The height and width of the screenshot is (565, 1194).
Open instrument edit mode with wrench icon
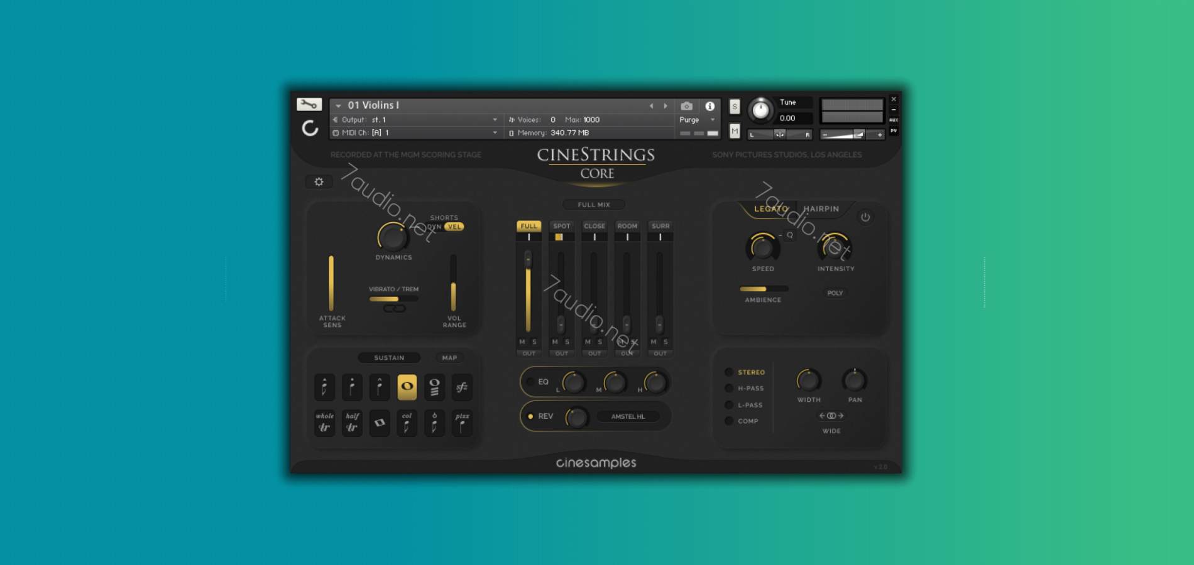pyautogui.click(x=309, y=104)
